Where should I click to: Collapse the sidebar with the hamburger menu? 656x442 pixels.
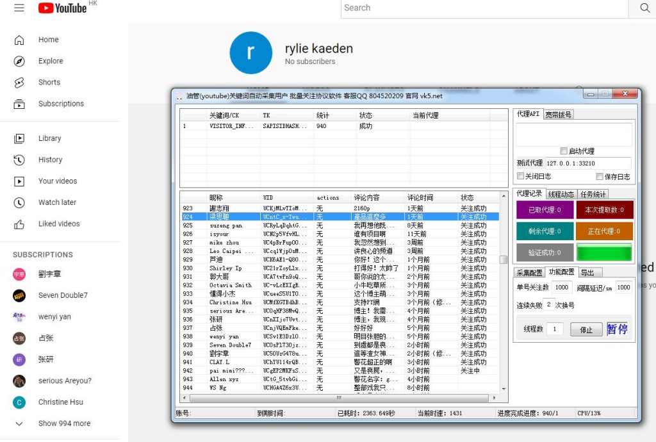pyautogui.click(x=18, y=8)
